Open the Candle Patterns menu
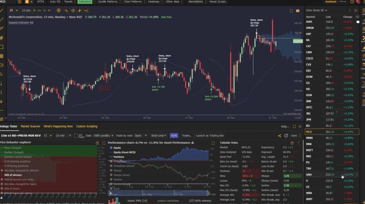Viewport: 365px width, 204px height. 107,2
